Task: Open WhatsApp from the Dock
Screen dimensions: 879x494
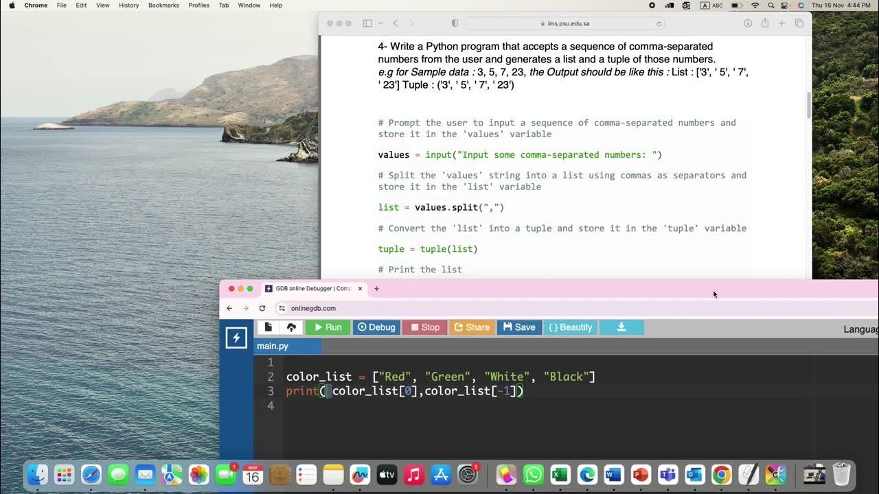Action: 534,474
